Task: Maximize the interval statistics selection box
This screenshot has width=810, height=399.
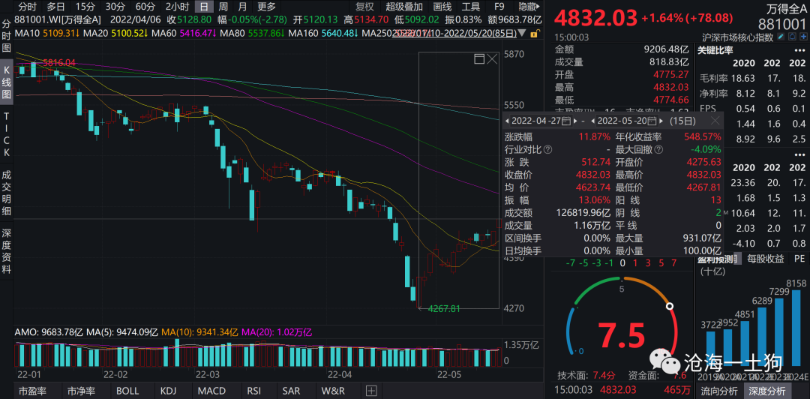Action: click(x=478, y=59)
